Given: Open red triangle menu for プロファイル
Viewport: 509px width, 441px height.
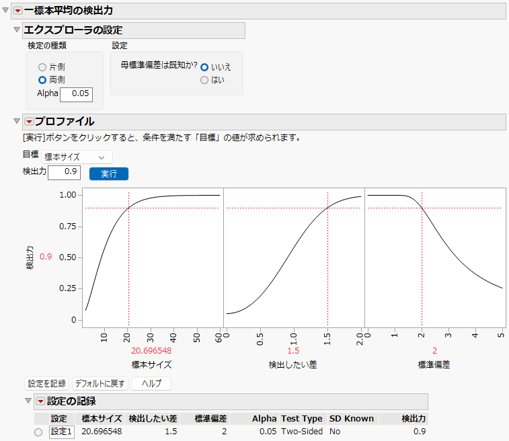Looking at the screenshot, I should (x=29, y=122).
